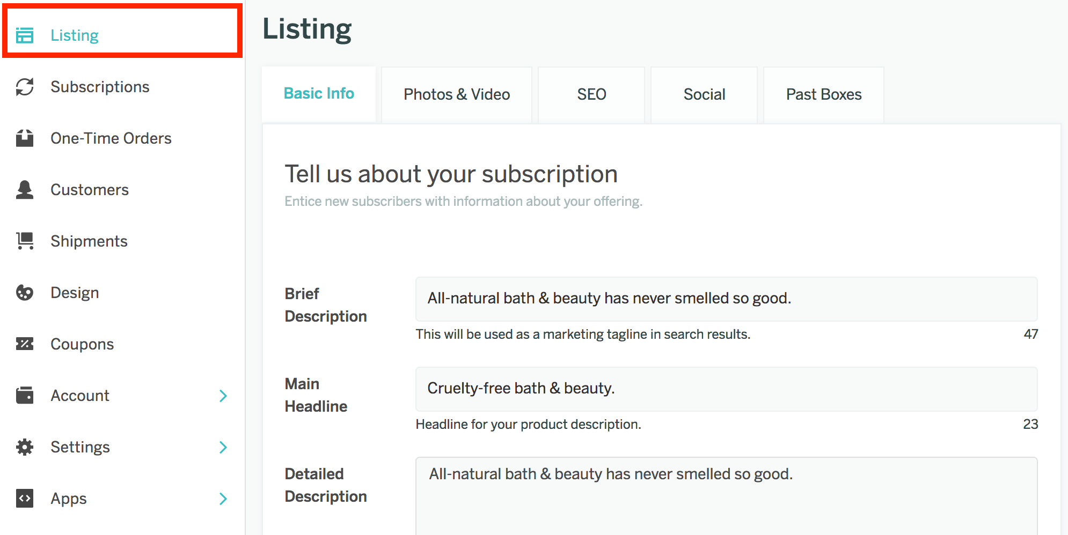
Task: Click the Coupons ticket icon
Action: (24, 344)
